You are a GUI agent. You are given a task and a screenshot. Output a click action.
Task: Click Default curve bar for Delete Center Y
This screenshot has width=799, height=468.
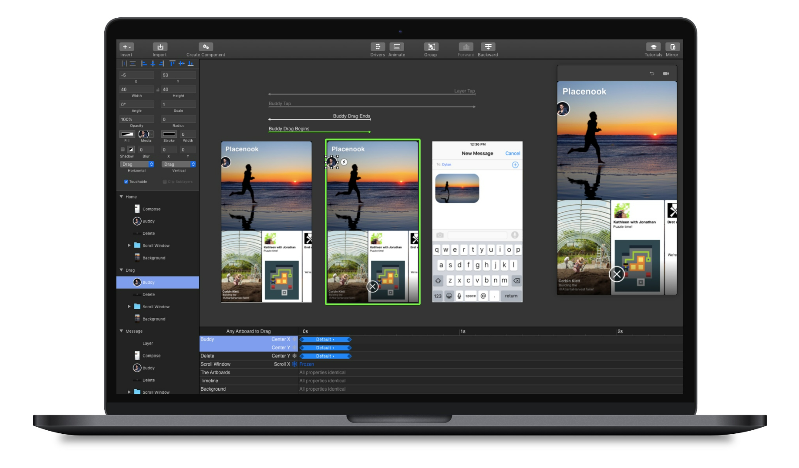coord(325,356)
